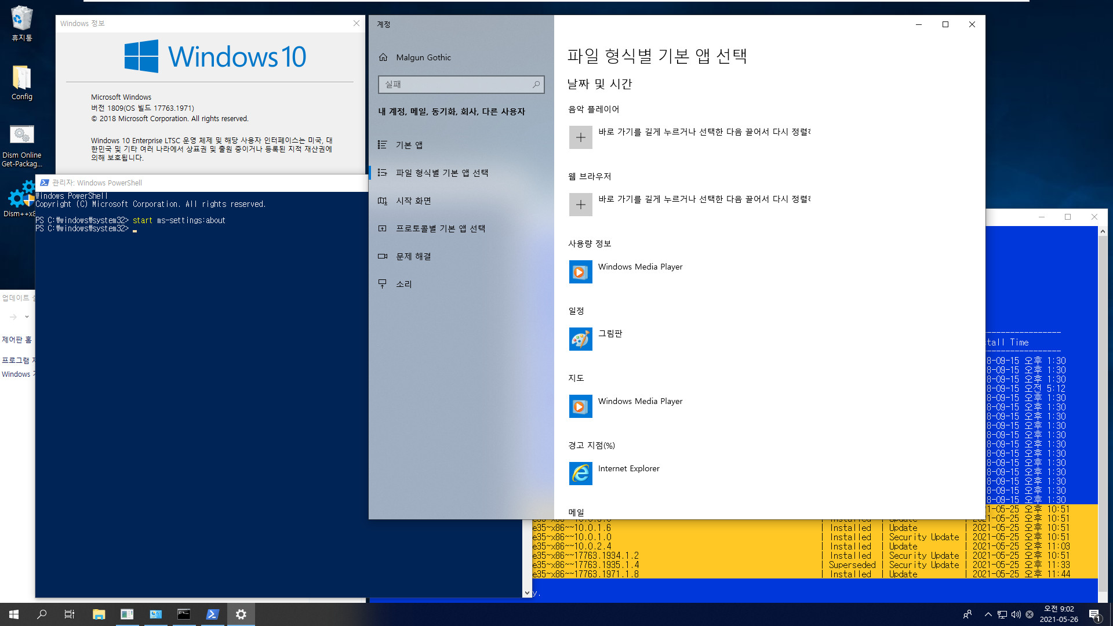This screenshot has height=626, width=1113.
Task: Click the 그림판 default app label
Action: click(x=610, y=333)
